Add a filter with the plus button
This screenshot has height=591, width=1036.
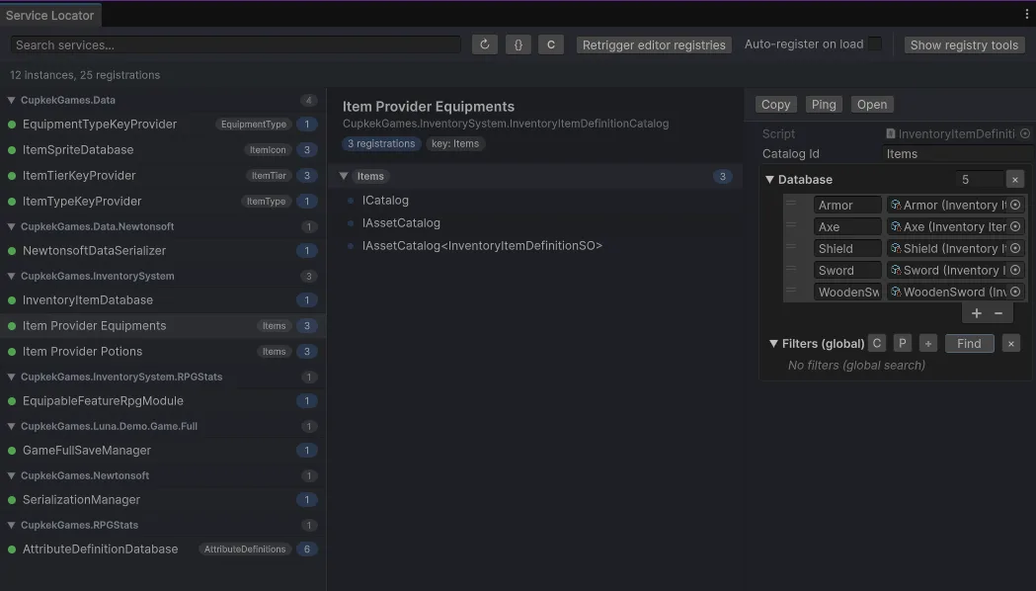(927, 343)
